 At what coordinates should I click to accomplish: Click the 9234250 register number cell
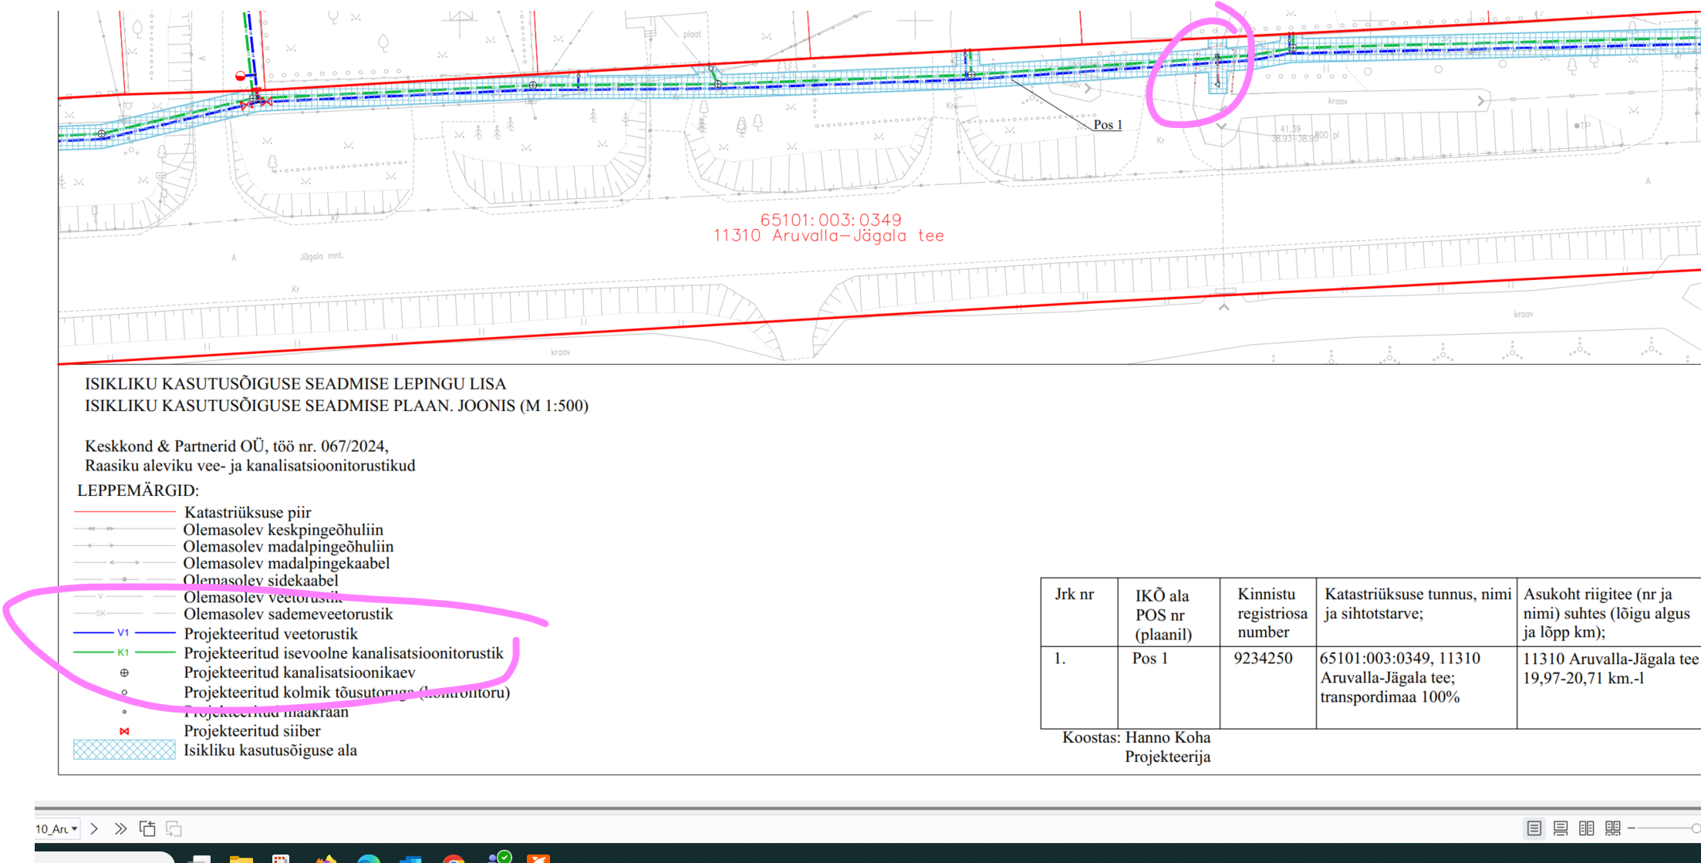[x=1262, y=659]
